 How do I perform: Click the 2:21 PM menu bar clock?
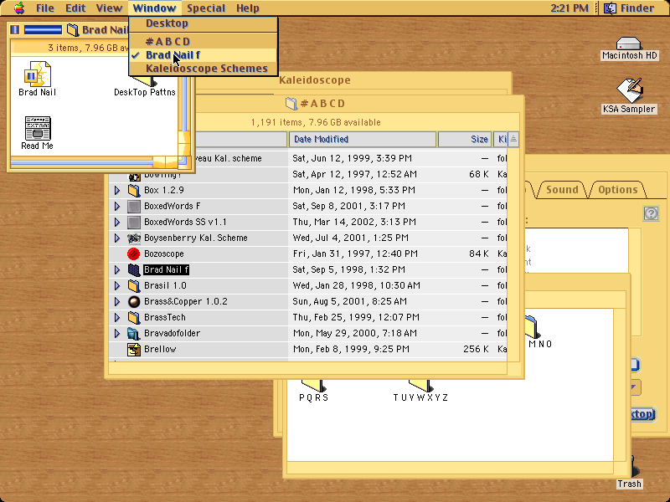coord(569,8)
